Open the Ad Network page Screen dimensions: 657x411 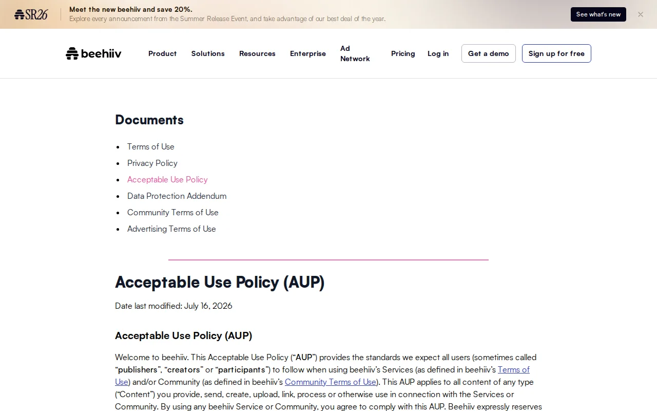tap(355, 53)
